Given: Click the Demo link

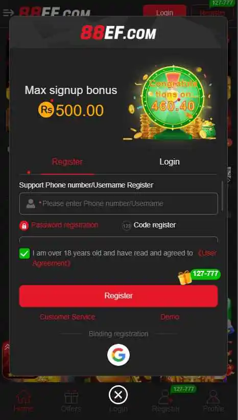Looking at the screenshot, I should coord(170,317).
